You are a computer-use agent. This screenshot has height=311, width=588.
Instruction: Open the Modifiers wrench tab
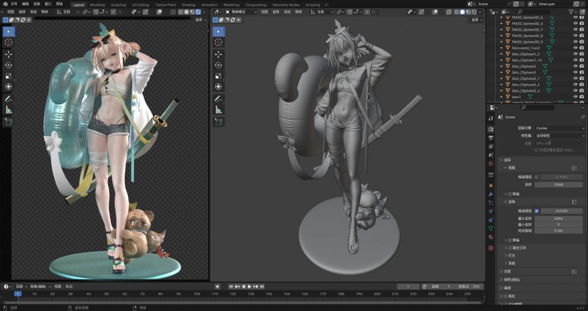coord(491,195)
